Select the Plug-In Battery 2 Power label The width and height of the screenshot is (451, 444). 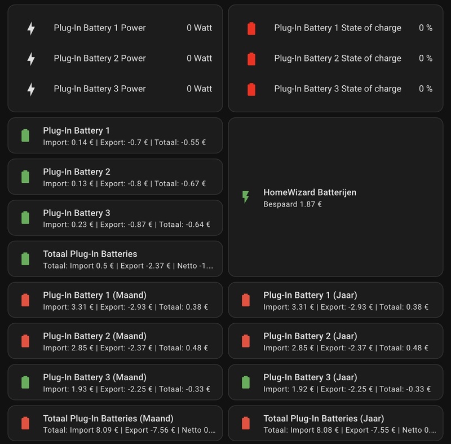[100, 58]
